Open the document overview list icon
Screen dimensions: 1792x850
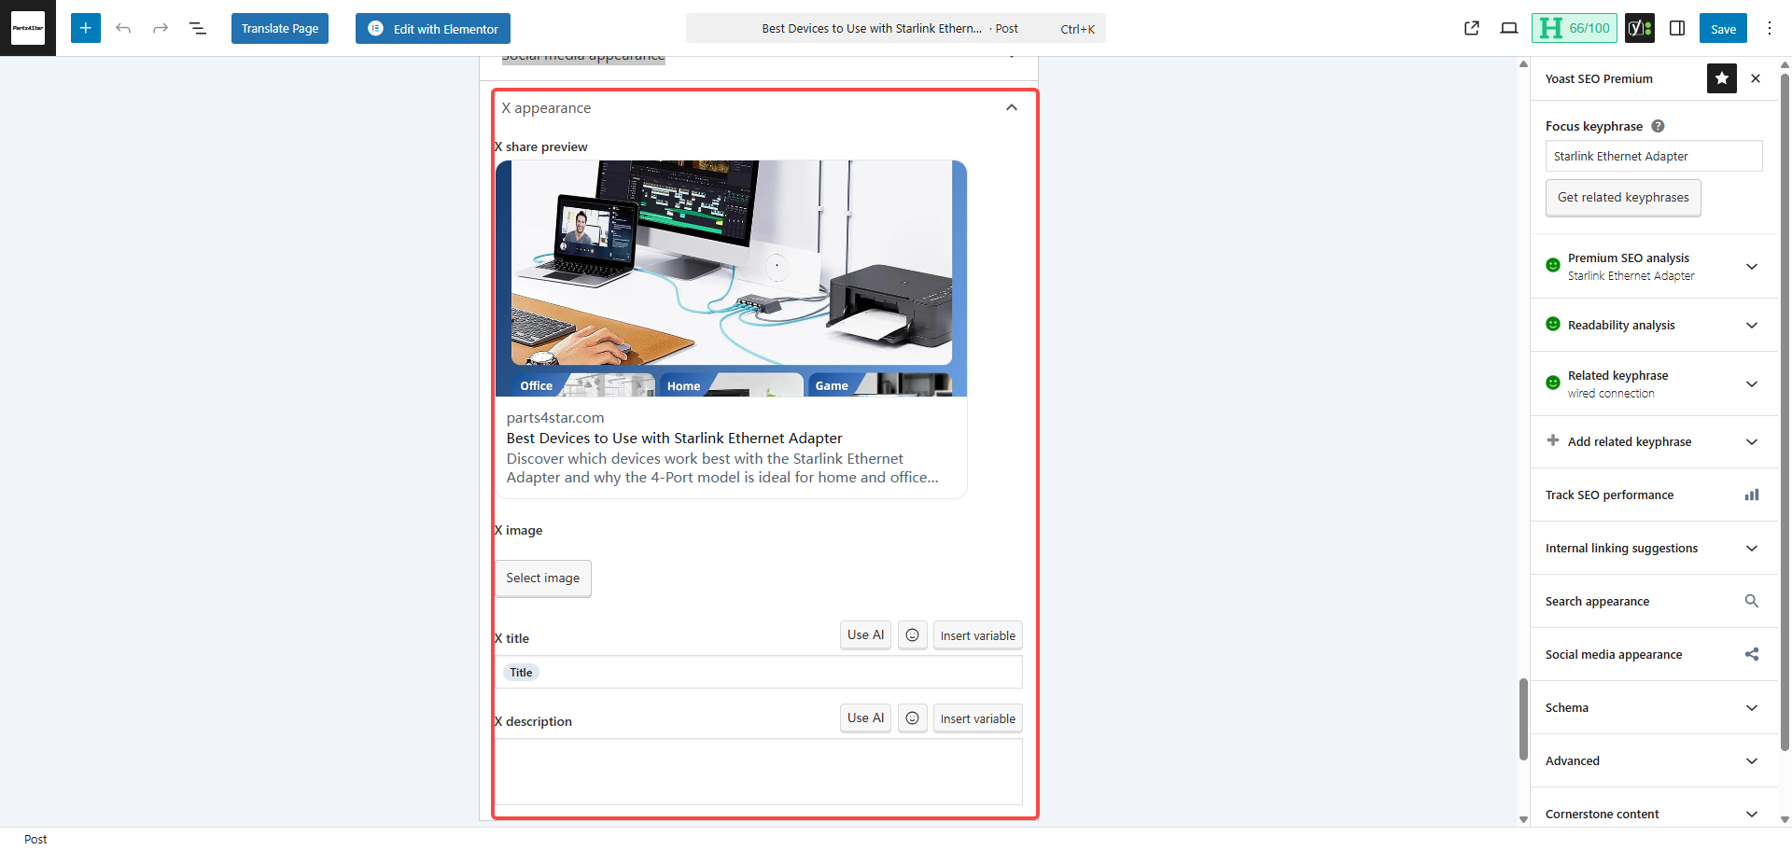coord(198,28)
